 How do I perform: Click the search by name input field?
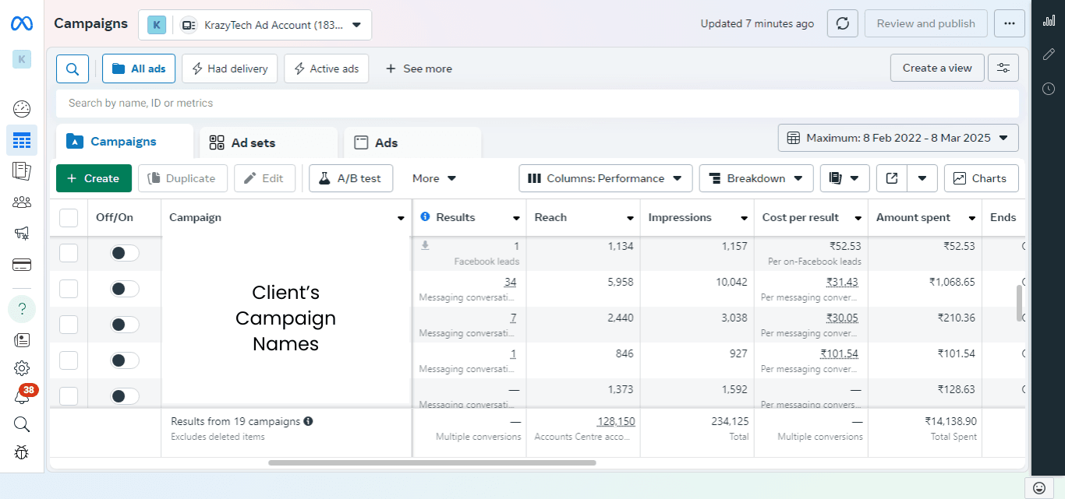[x=536, y=103]
